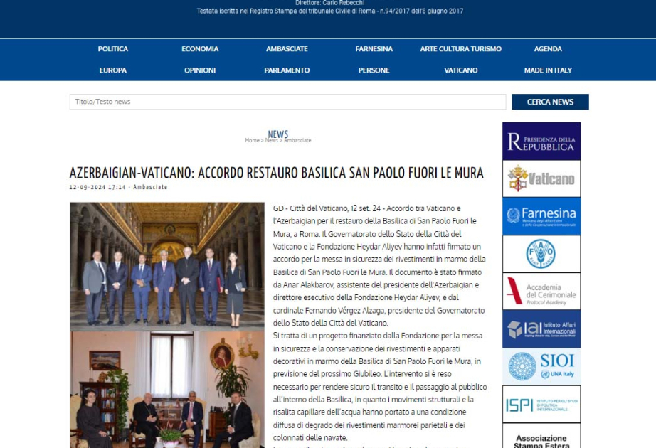Open the Presidenza della Repubblica banner
656x448 pixels.
(x=541, y=142)
